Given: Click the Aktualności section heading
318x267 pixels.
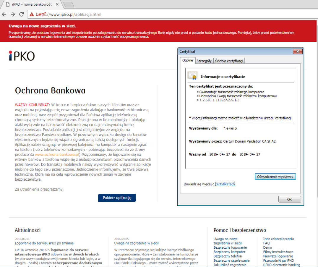Looking at the screenshot, I should 28,230.
